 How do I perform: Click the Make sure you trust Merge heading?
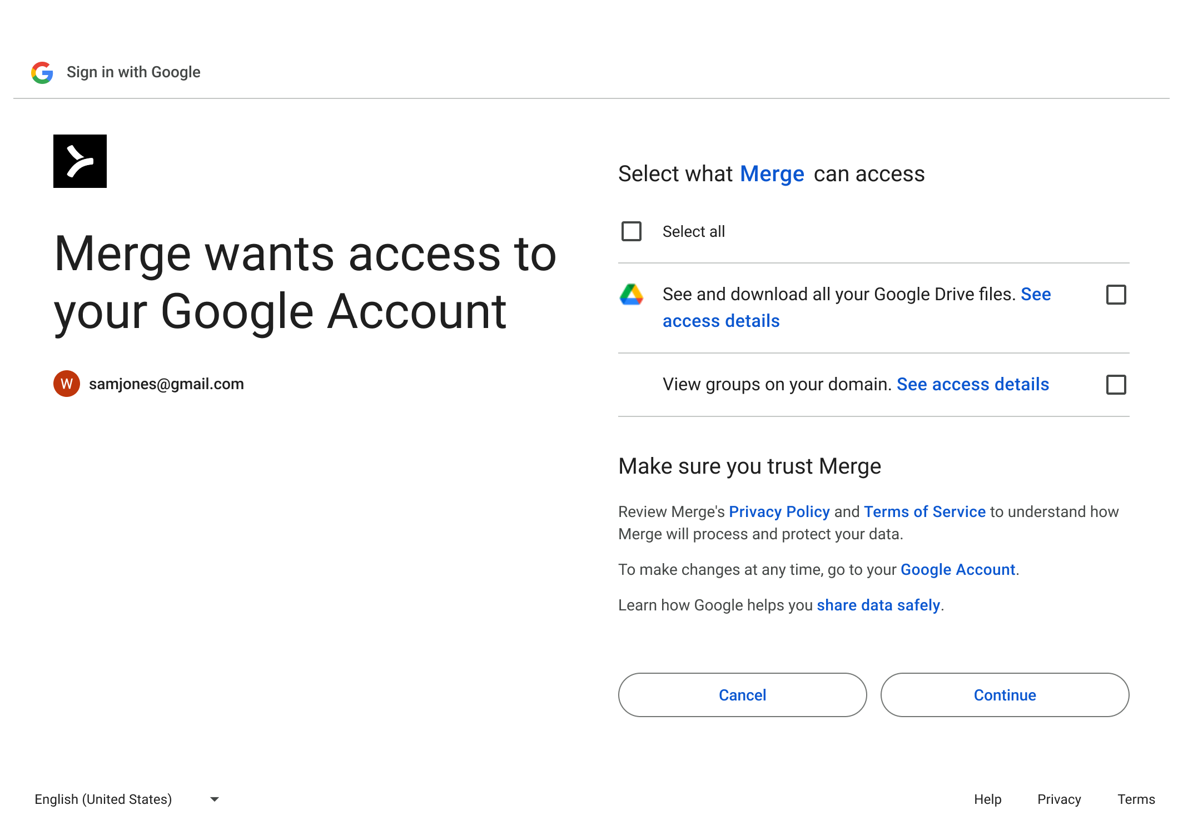(749, 466)
